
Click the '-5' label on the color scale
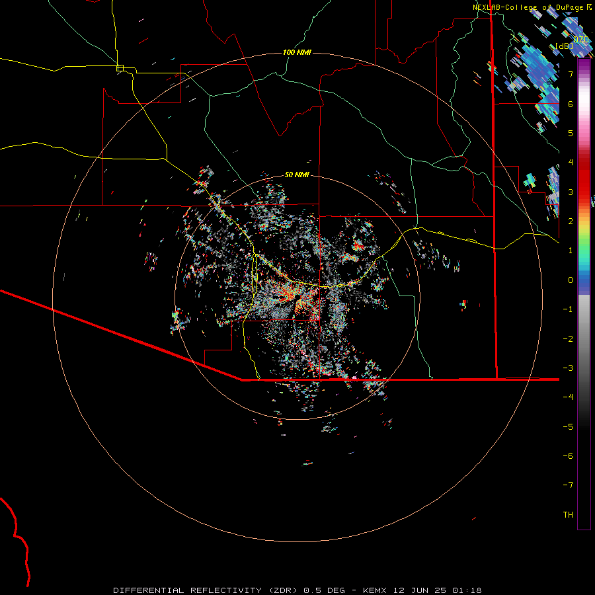pos(568,427)
